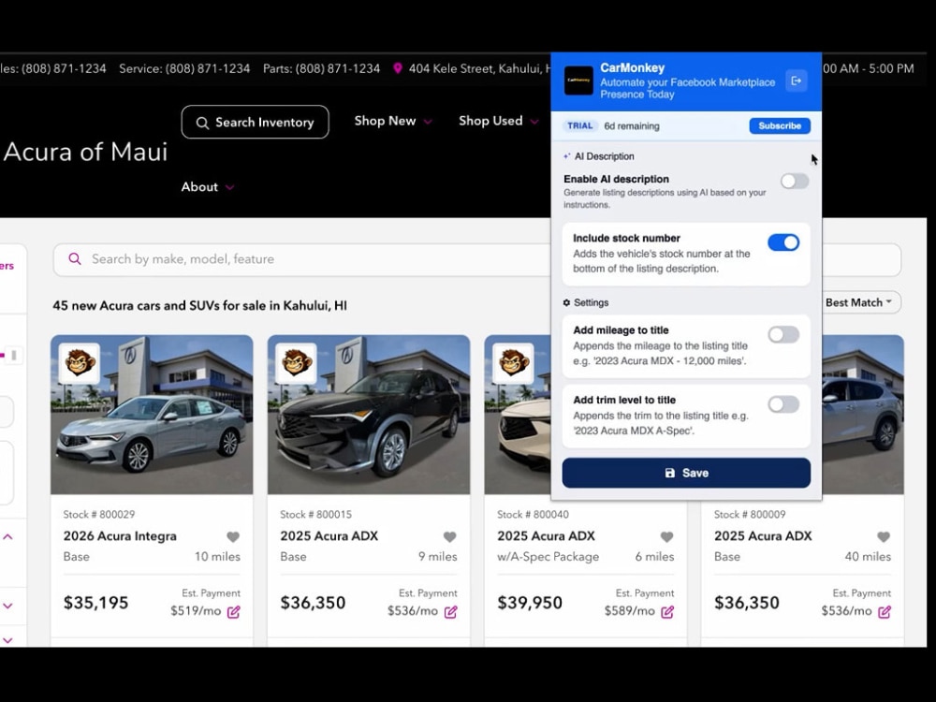
Task: Click monkey badge on the ADX A-Spec card
Action: (513, 363)
